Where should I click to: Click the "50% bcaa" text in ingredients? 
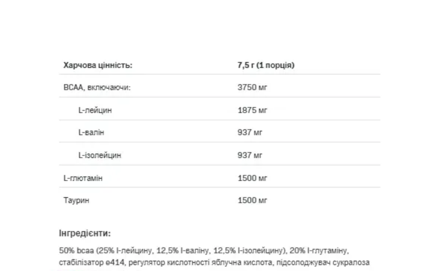76,251
